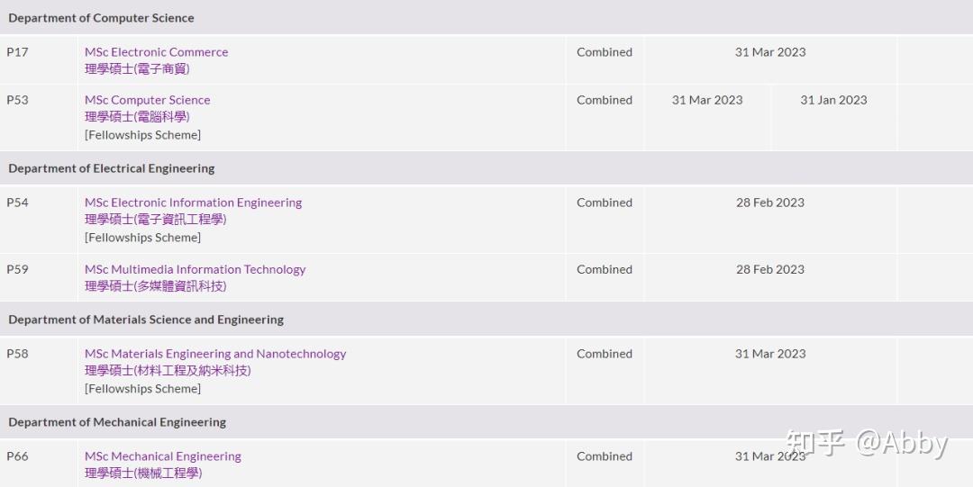The height and width of the screenshot is (487, 973).
Task: Click Department of Materials Science and Engineering heading
Action: (x=146, y=320)
